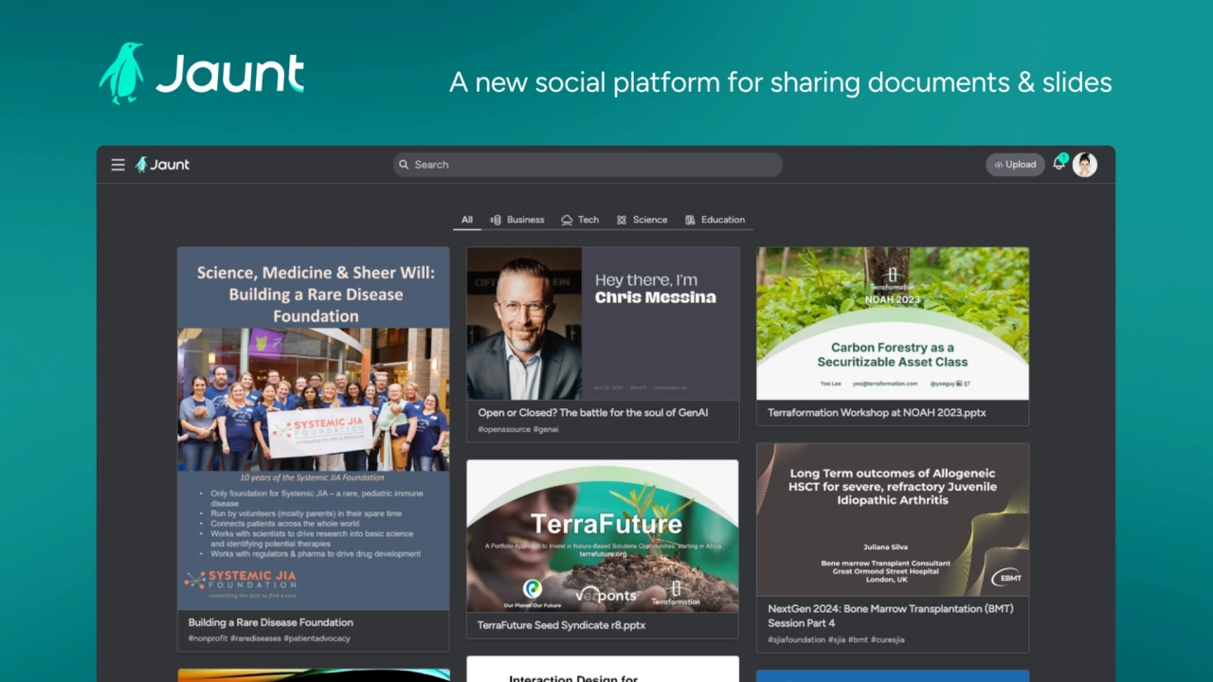The image size is (1213, 682).
Task: Click the #sjia hashtag
Action: point(836,640)
